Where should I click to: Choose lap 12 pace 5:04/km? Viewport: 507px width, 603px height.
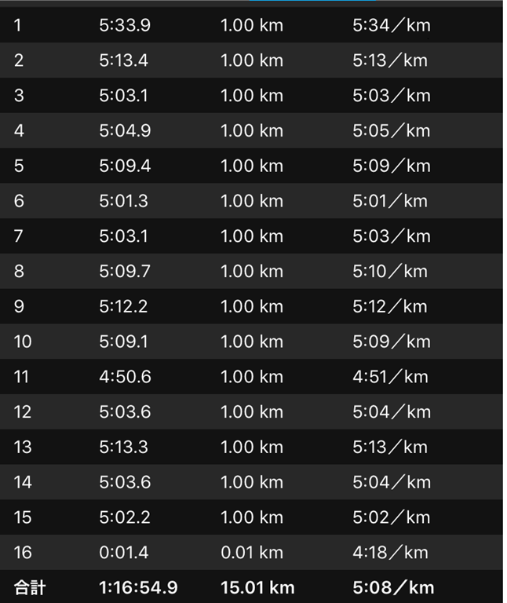pyautogui.click(x=392, y=412)
